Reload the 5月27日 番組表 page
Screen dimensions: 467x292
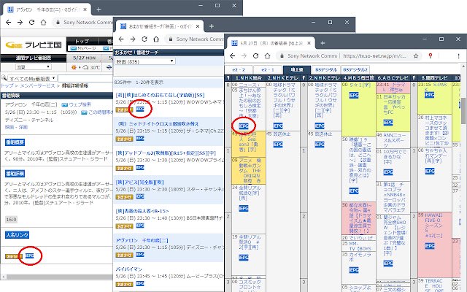tap(255, 55)
